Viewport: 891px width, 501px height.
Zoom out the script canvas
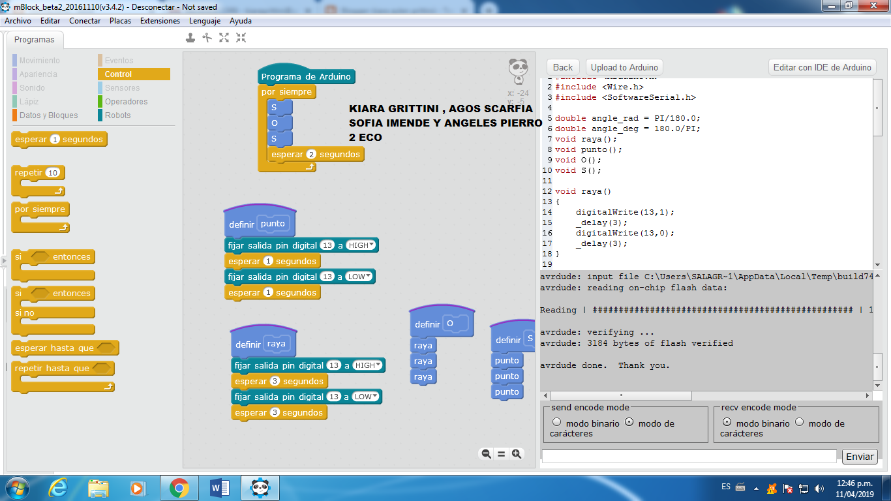tap(486, 454)
